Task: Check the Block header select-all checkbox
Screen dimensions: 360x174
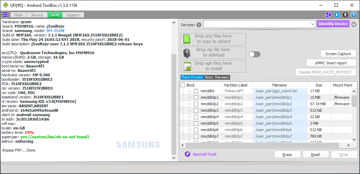Action: pos(183,85)
